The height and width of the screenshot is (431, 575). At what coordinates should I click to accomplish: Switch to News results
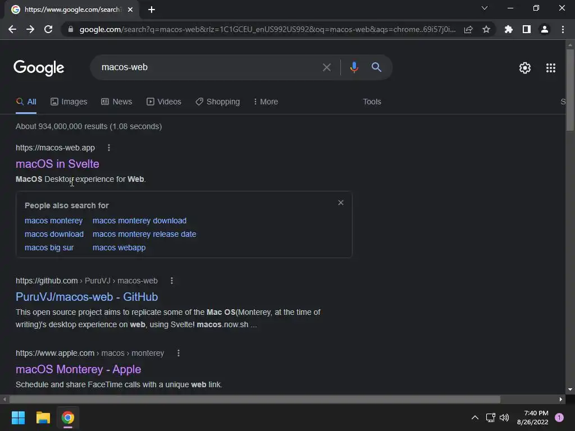117,102
